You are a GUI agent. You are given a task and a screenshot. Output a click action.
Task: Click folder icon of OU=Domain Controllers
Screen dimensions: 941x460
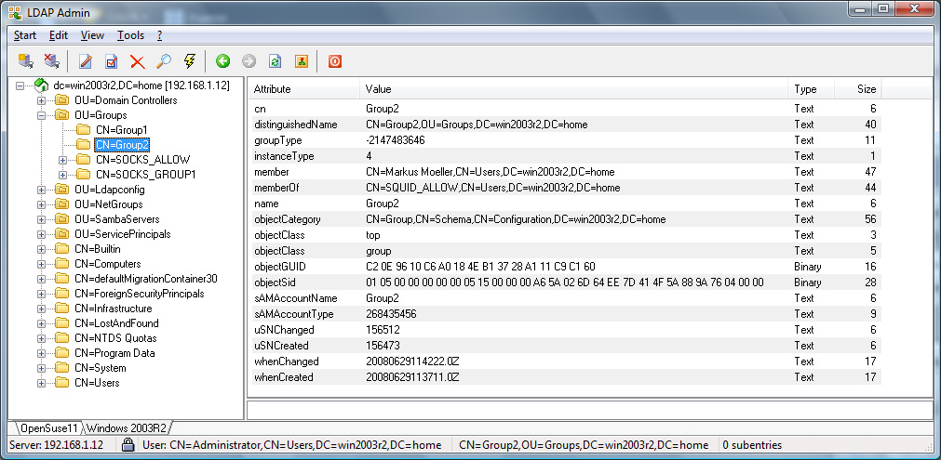(62, 100)
